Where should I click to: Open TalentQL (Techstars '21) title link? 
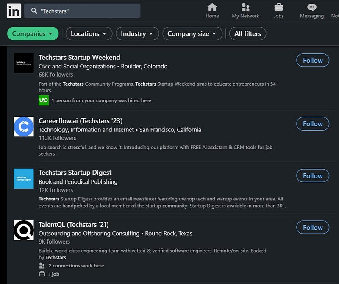(73, 224)
